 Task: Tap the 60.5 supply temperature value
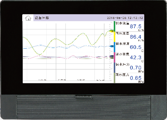[135, 47]
